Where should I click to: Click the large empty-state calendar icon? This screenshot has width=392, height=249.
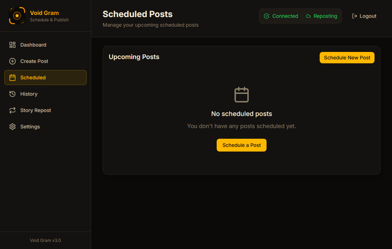tap(242, 95)
